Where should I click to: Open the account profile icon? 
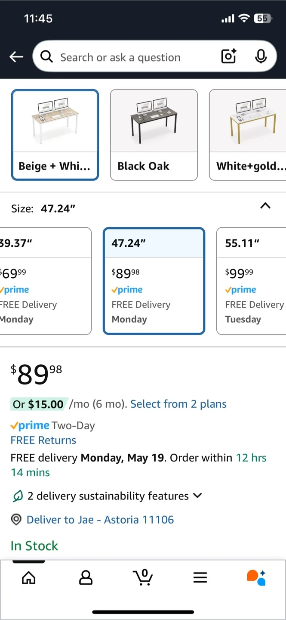[x=86, y=578]
